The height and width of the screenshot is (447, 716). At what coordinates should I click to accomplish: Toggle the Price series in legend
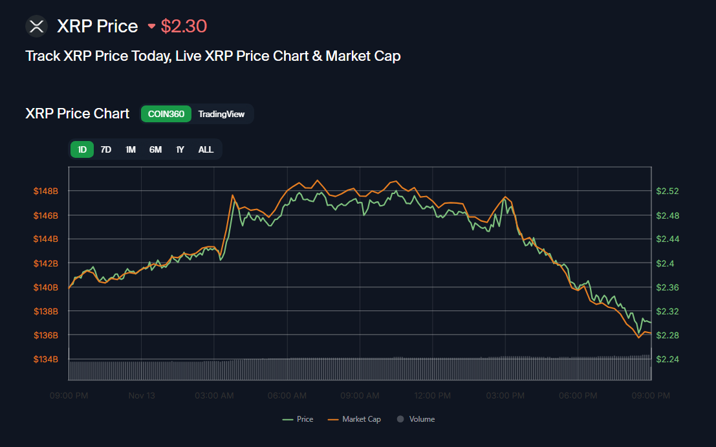pyautogui.click(x=298, y=419)
